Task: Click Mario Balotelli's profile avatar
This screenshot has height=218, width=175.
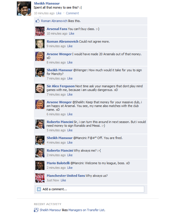Action: 40,165
